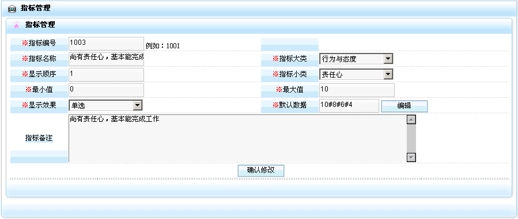Click the 编辑 button next to 默认数据
The width and height of the screenshot is (518, 219).
404,106
